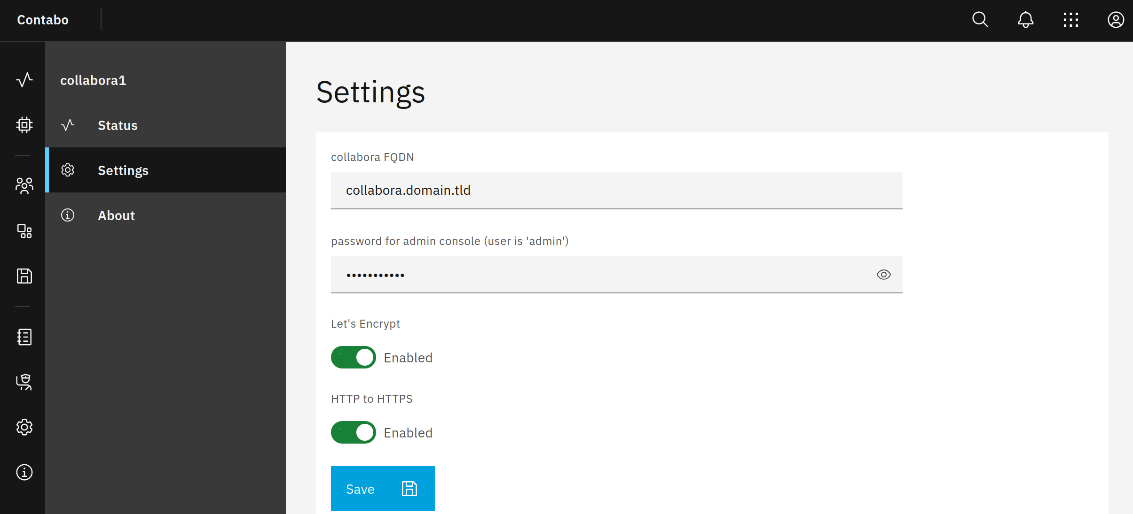Show the password with the eye icon
This screenshot has height=514, width=1133.
point(884,275)
